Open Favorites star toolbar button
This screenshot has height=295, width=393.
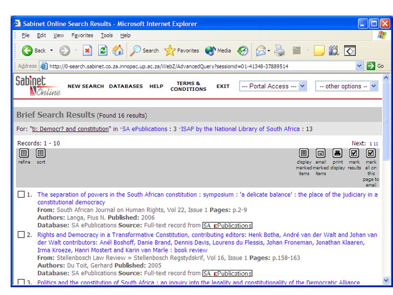pyautogui.click(x=182, y=51)
